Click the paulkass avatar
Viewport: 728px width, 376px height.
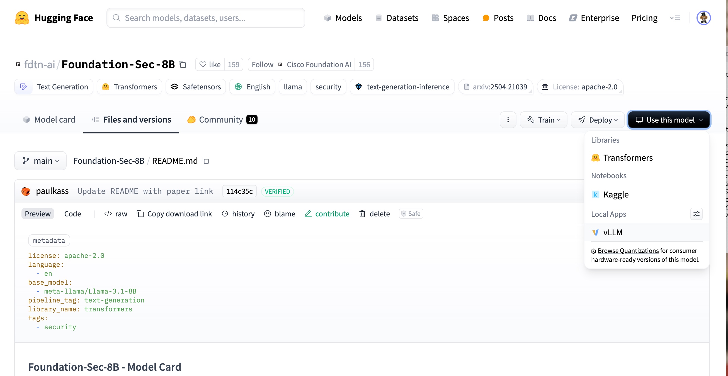[x=26, y=191]
